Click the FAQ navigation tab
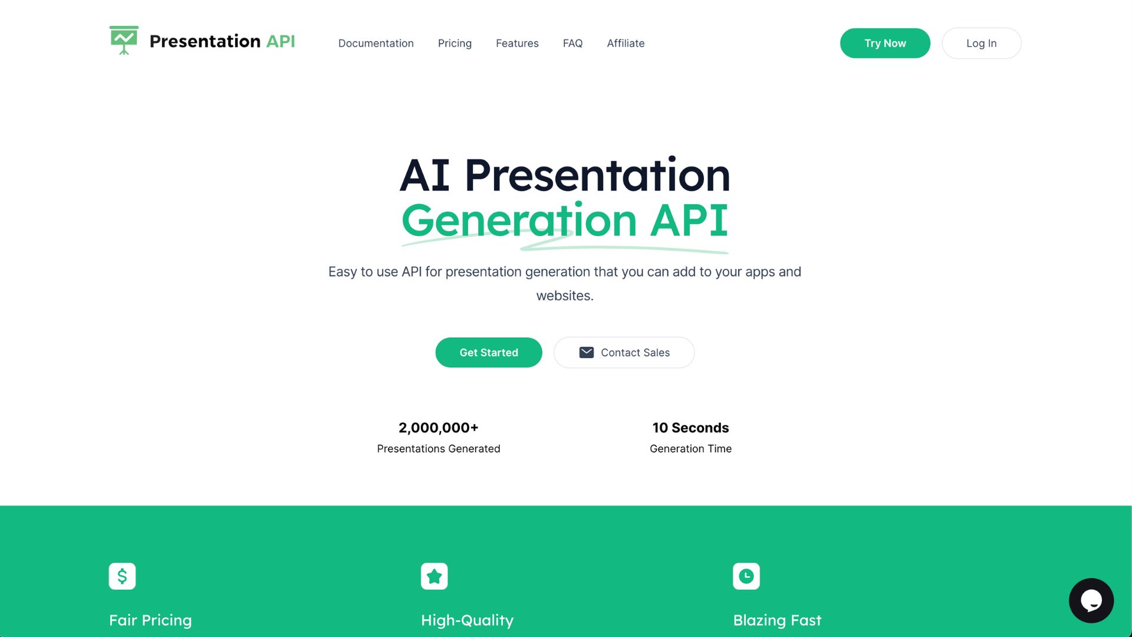Image resolution: width=1132 pixels, height=637 pixels. click(x=573, y=43)
